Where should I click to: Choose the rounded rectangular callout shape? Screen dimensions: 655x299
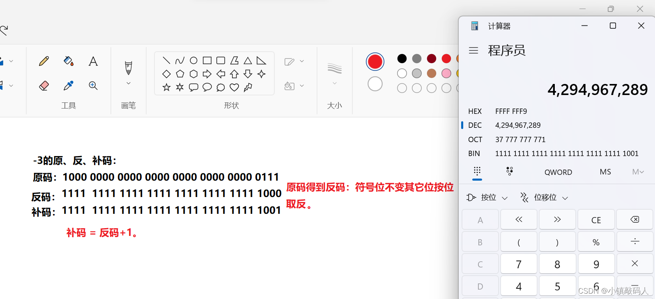193,87
